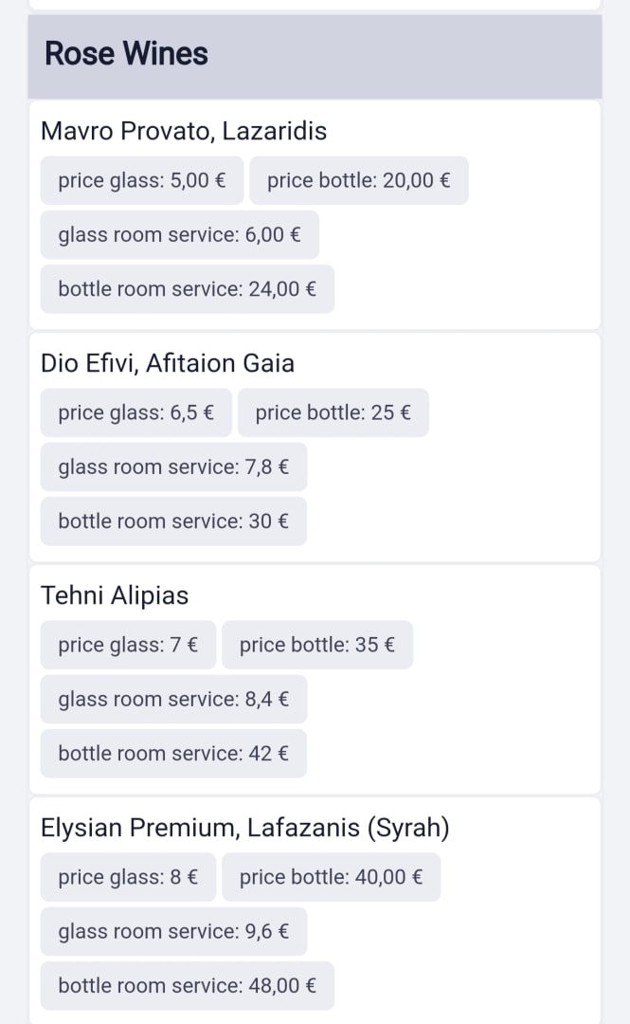Tap Mavro Provato price glass 5,00 € chip

click(142, 180)
